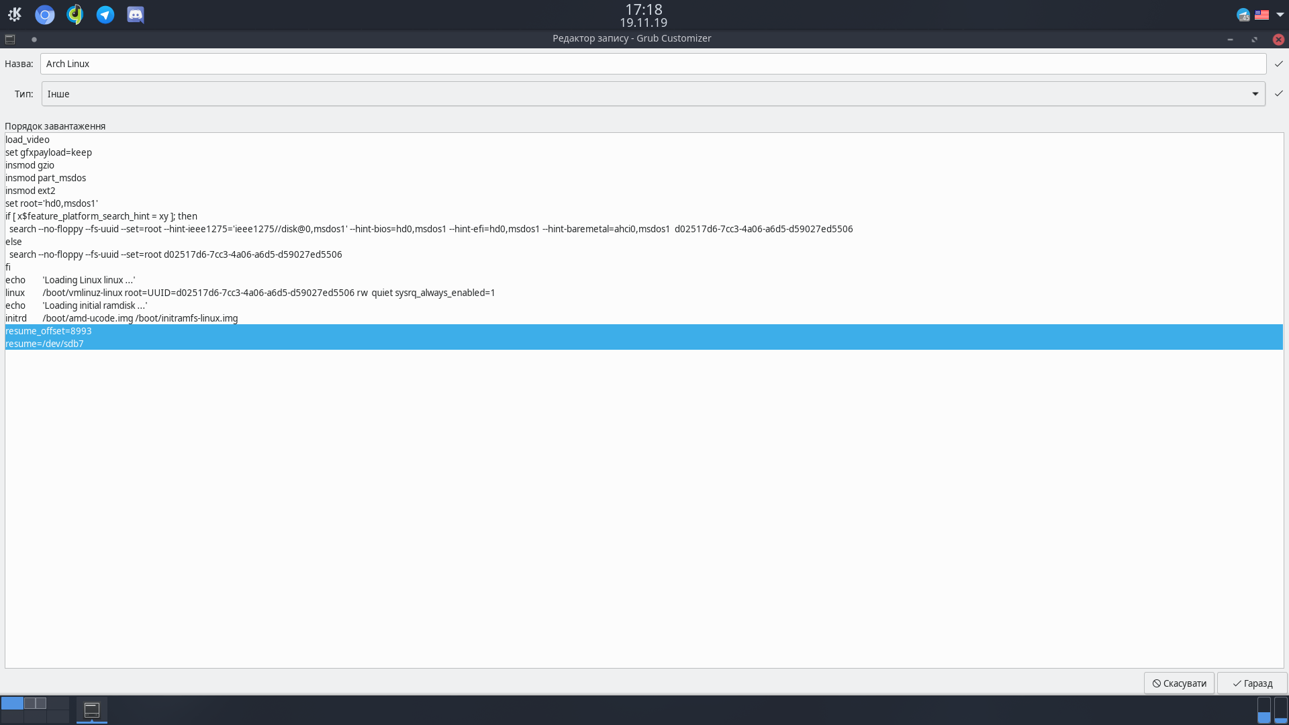Click the 'insmod ext2' line
1289x725 pixels.
coord(30,191)
